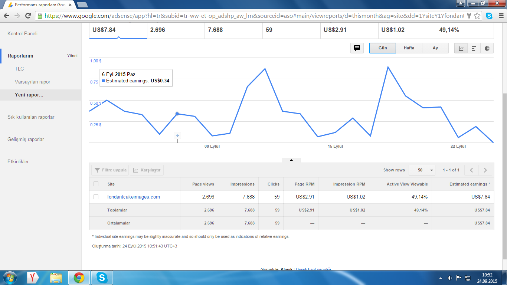Select the 7.688 impressions metric tab
507x285 pixels.
point(234,30)
